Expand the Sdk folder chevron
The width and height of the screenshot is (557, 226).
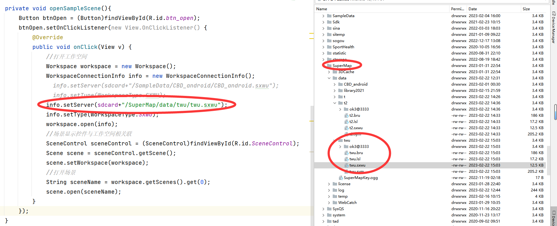pyautogui.click(x=323, y=22)
